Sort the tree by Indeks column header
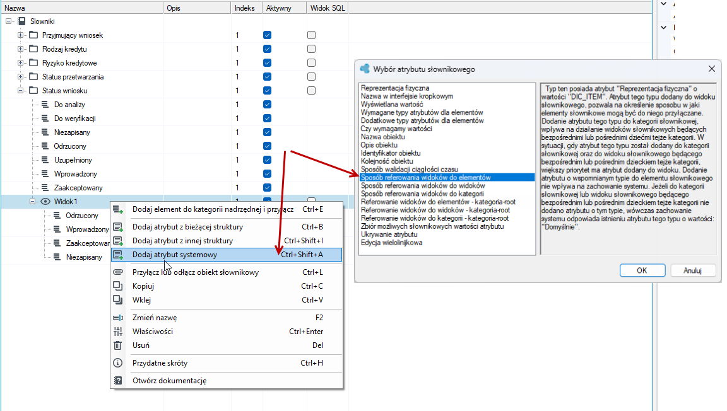Image resolution: width=727 pixels, height=411 pixels. pyautogui.click(x=245, y=8)
